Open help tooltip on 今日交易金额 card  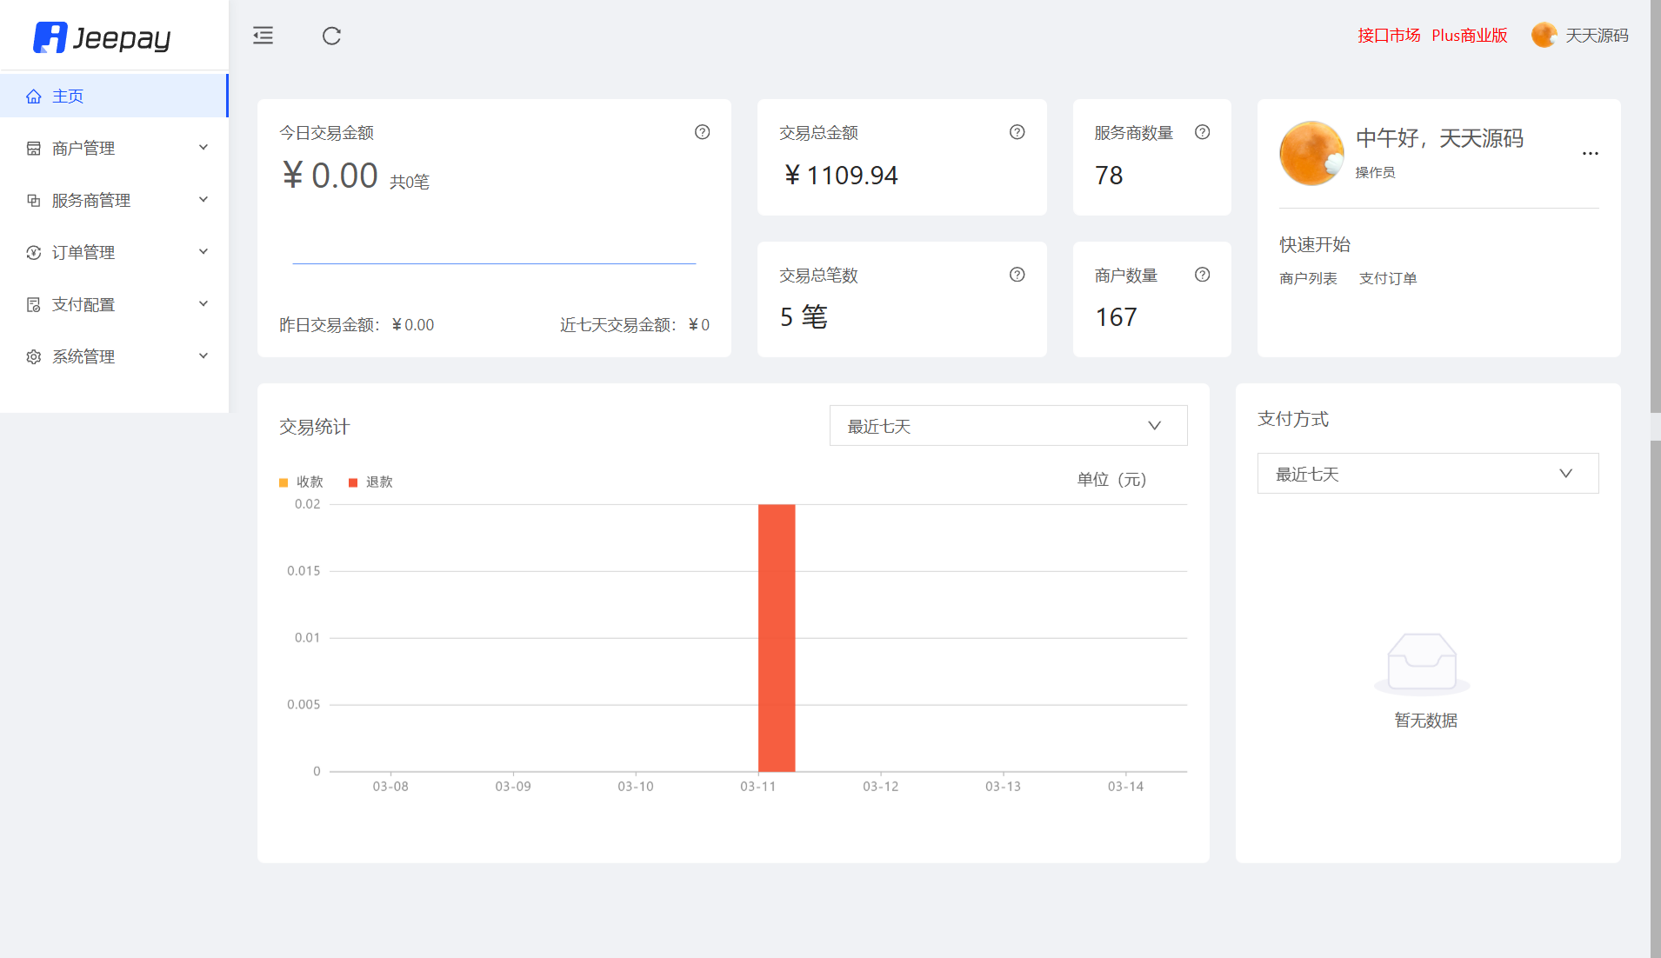pyautogui.click(x=702, y=132)
